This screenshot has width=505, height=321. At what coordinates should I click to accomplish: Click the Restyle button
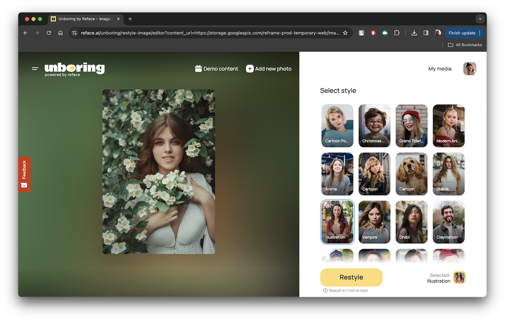coord(351,277)
